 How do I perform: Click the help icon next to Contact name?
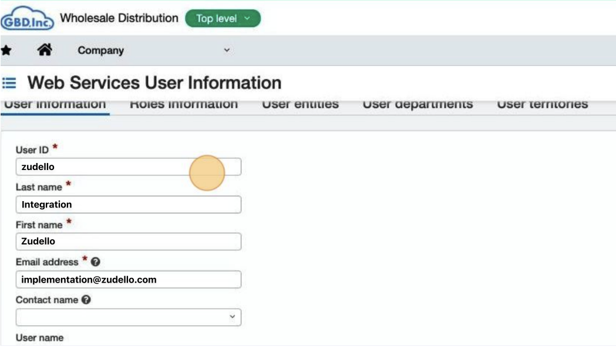point(86,300)
